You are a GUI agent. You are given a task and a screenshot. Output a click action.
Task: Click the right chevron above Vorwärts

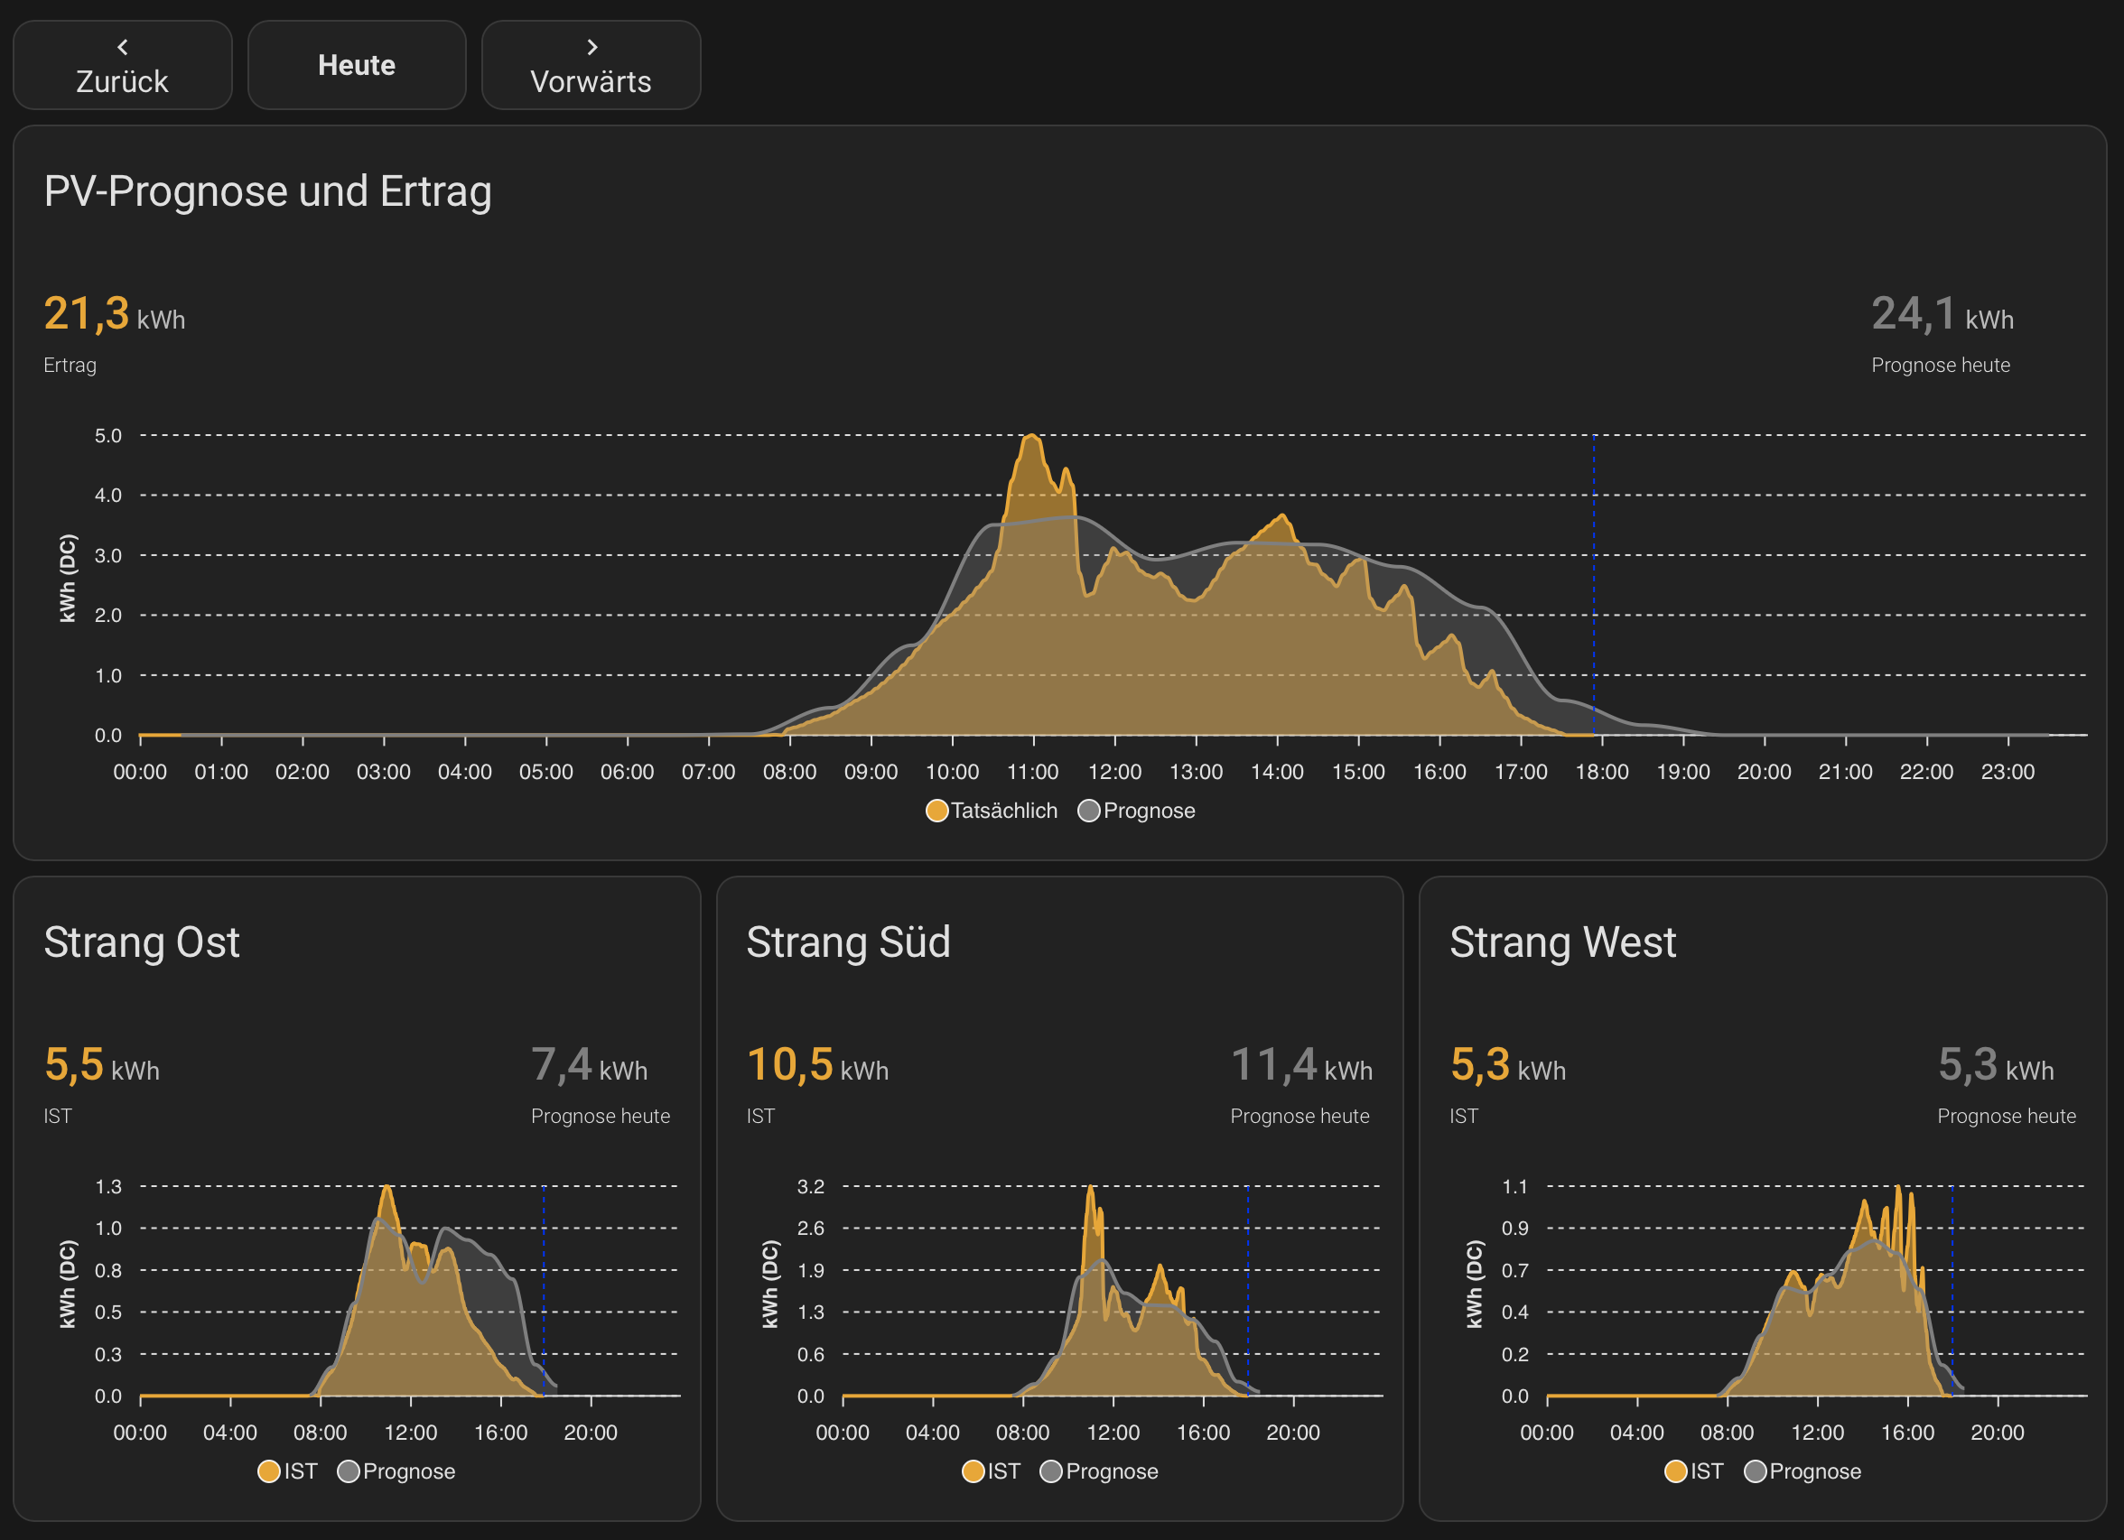coord(592,47)
